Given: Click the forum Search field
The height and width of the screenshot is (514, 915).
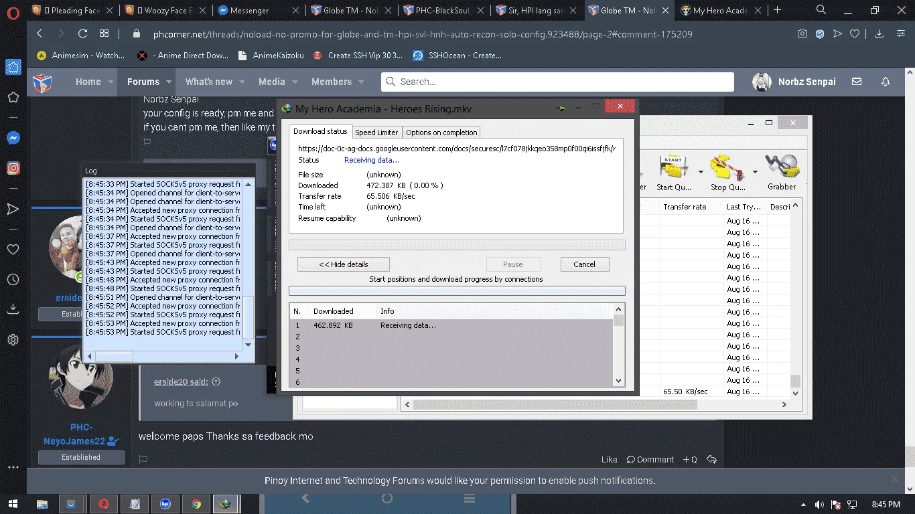Looking at the screenshot, I should 557,82.
